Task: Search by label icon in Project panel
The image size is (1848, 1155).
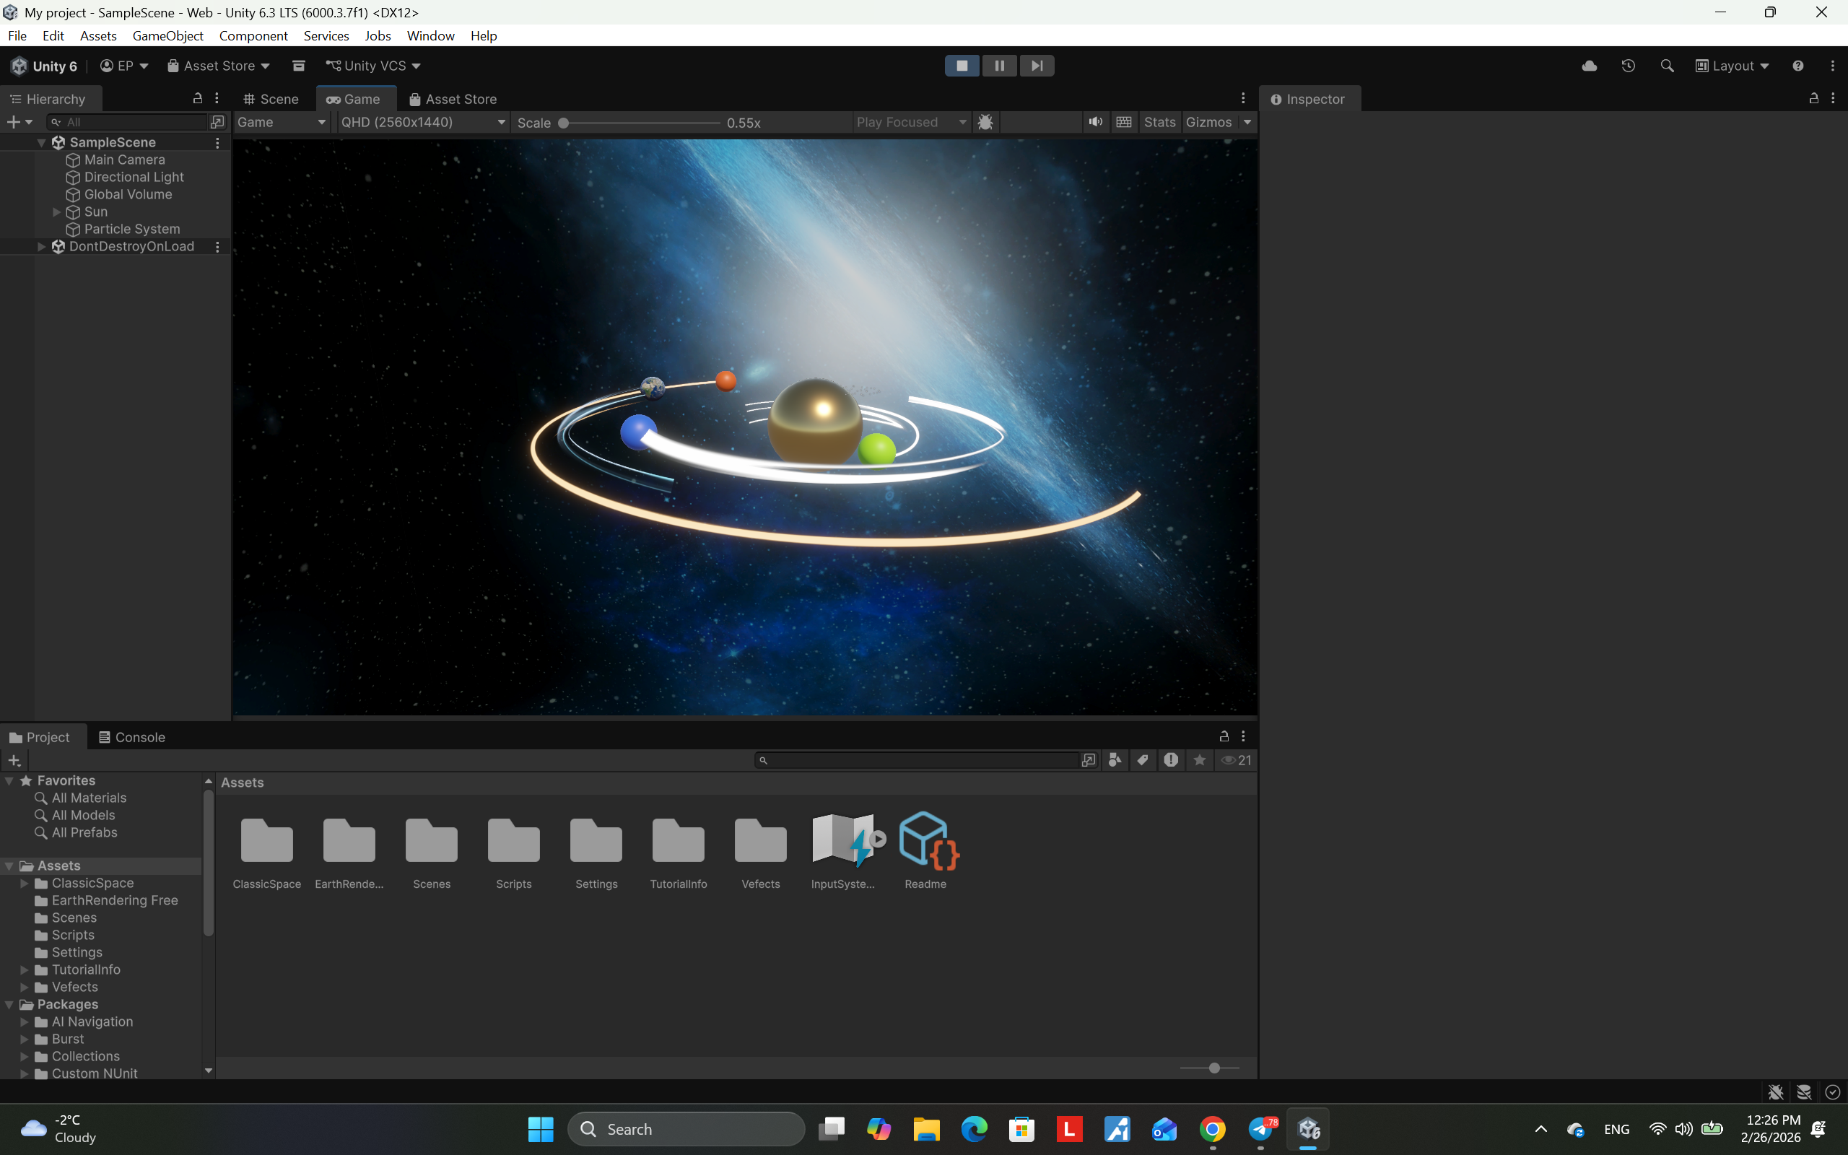Action: (x=1143, y=760)
